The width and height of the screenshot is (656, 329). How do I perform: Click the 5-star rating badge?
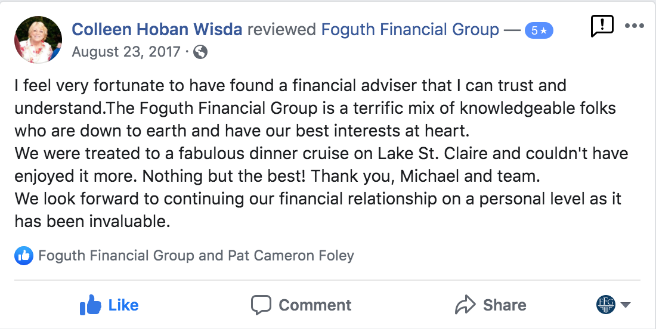(x=539, y=30)
